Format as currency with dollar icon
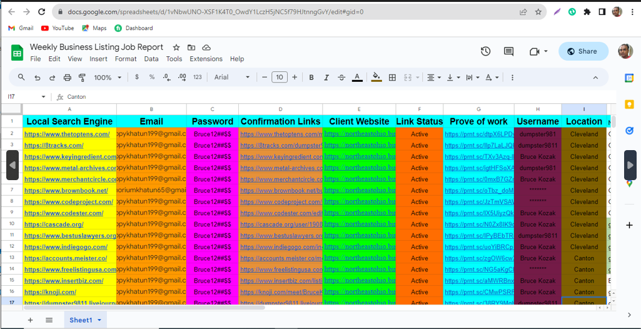The image size is (641, 329). (136, 77)
